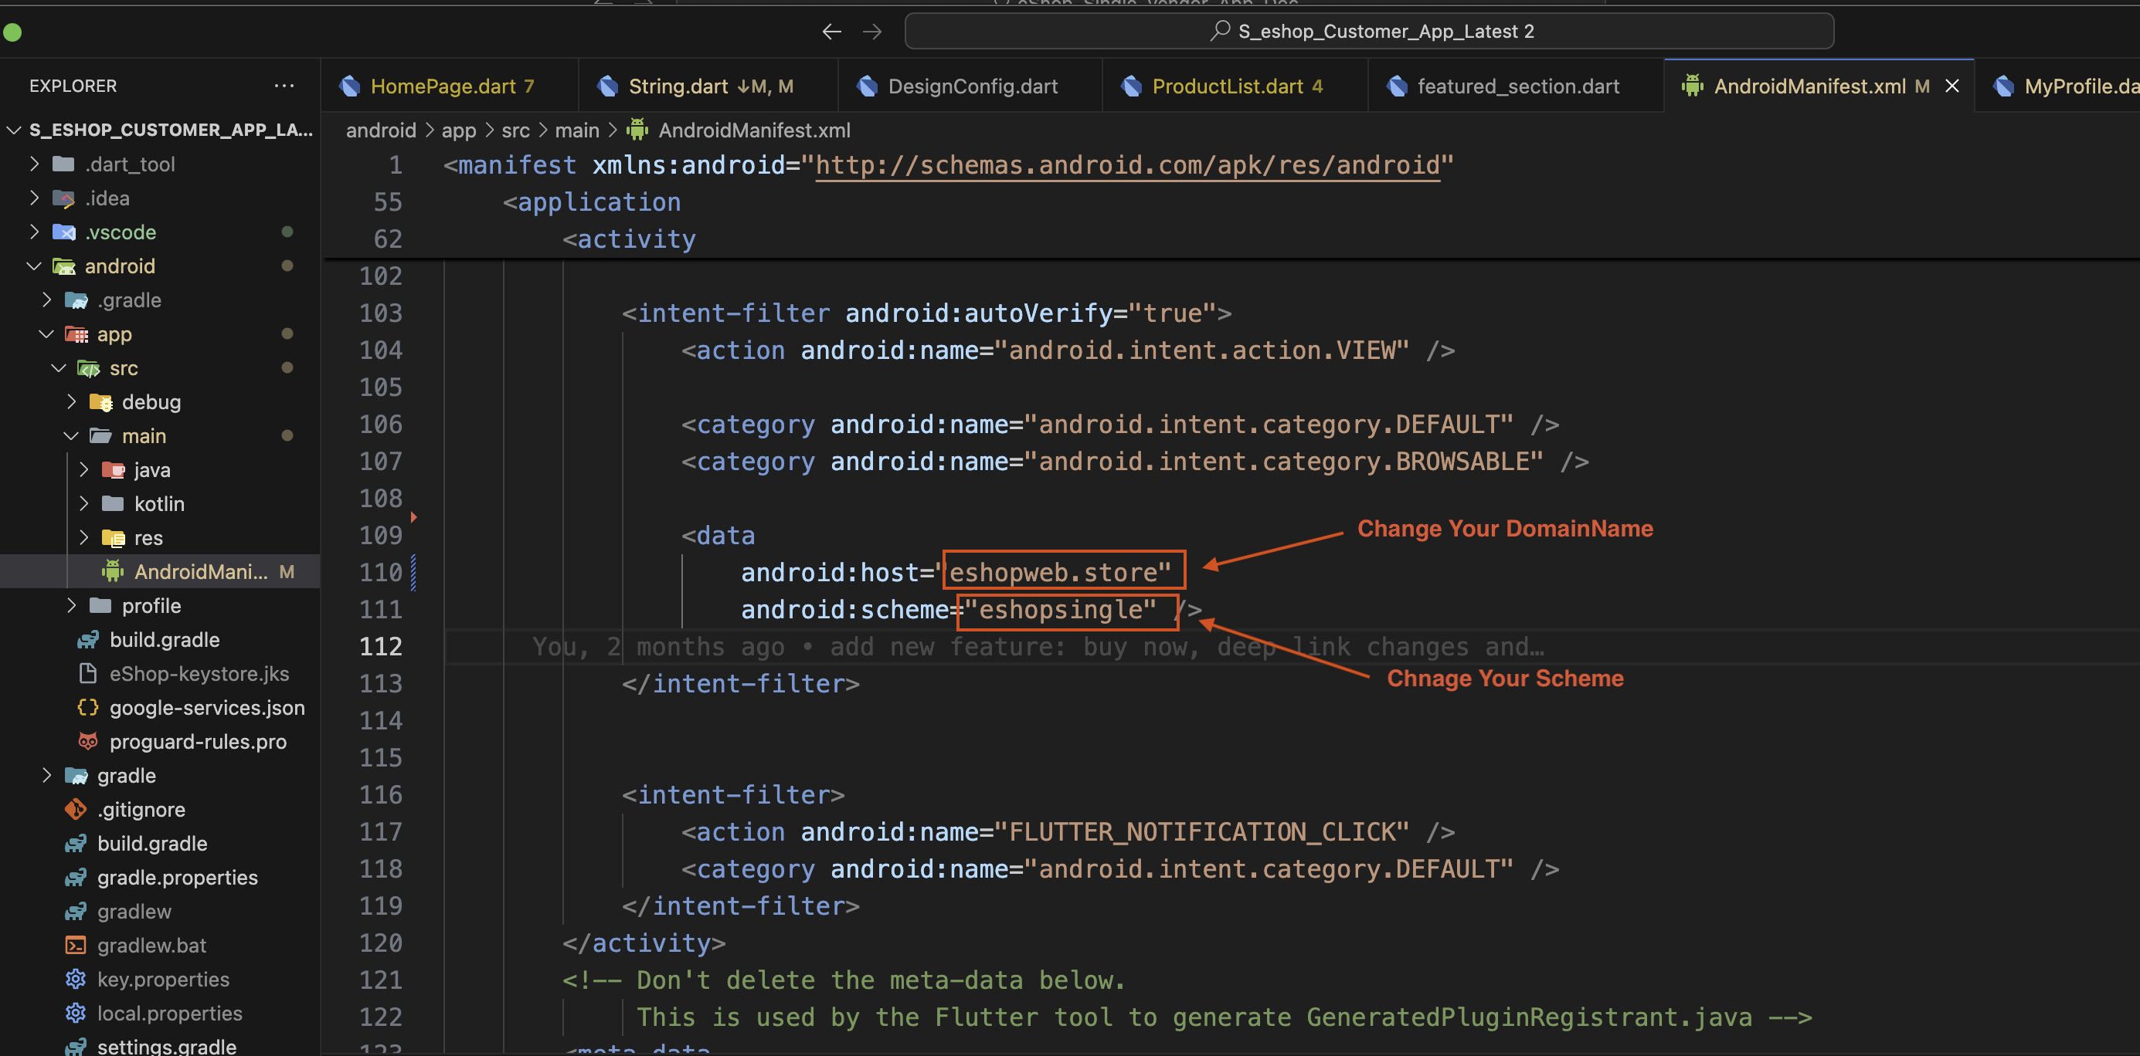The width and height of the screenshot is (2140, 1056).
Task: Open google-services.json file
Action: click(206, 707)
